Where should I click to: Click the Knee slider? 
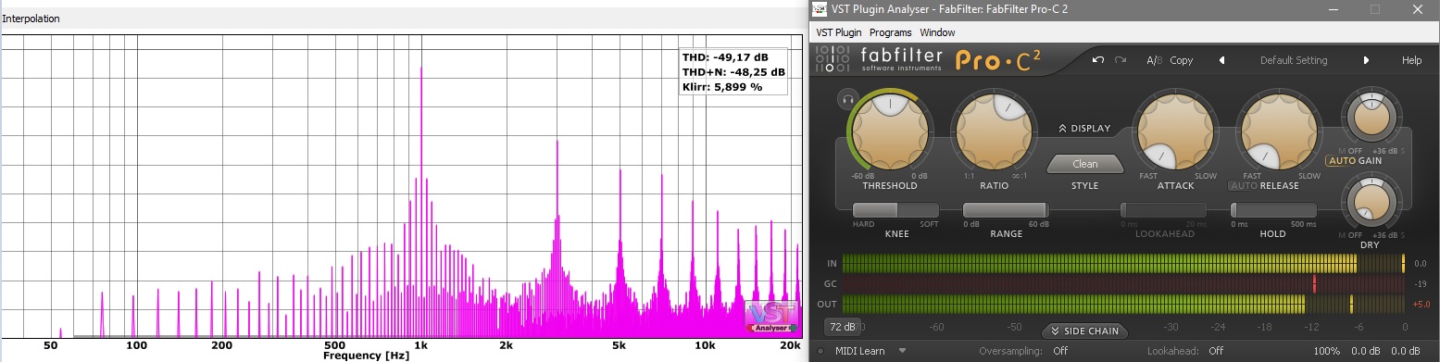[x=895, y=211]
